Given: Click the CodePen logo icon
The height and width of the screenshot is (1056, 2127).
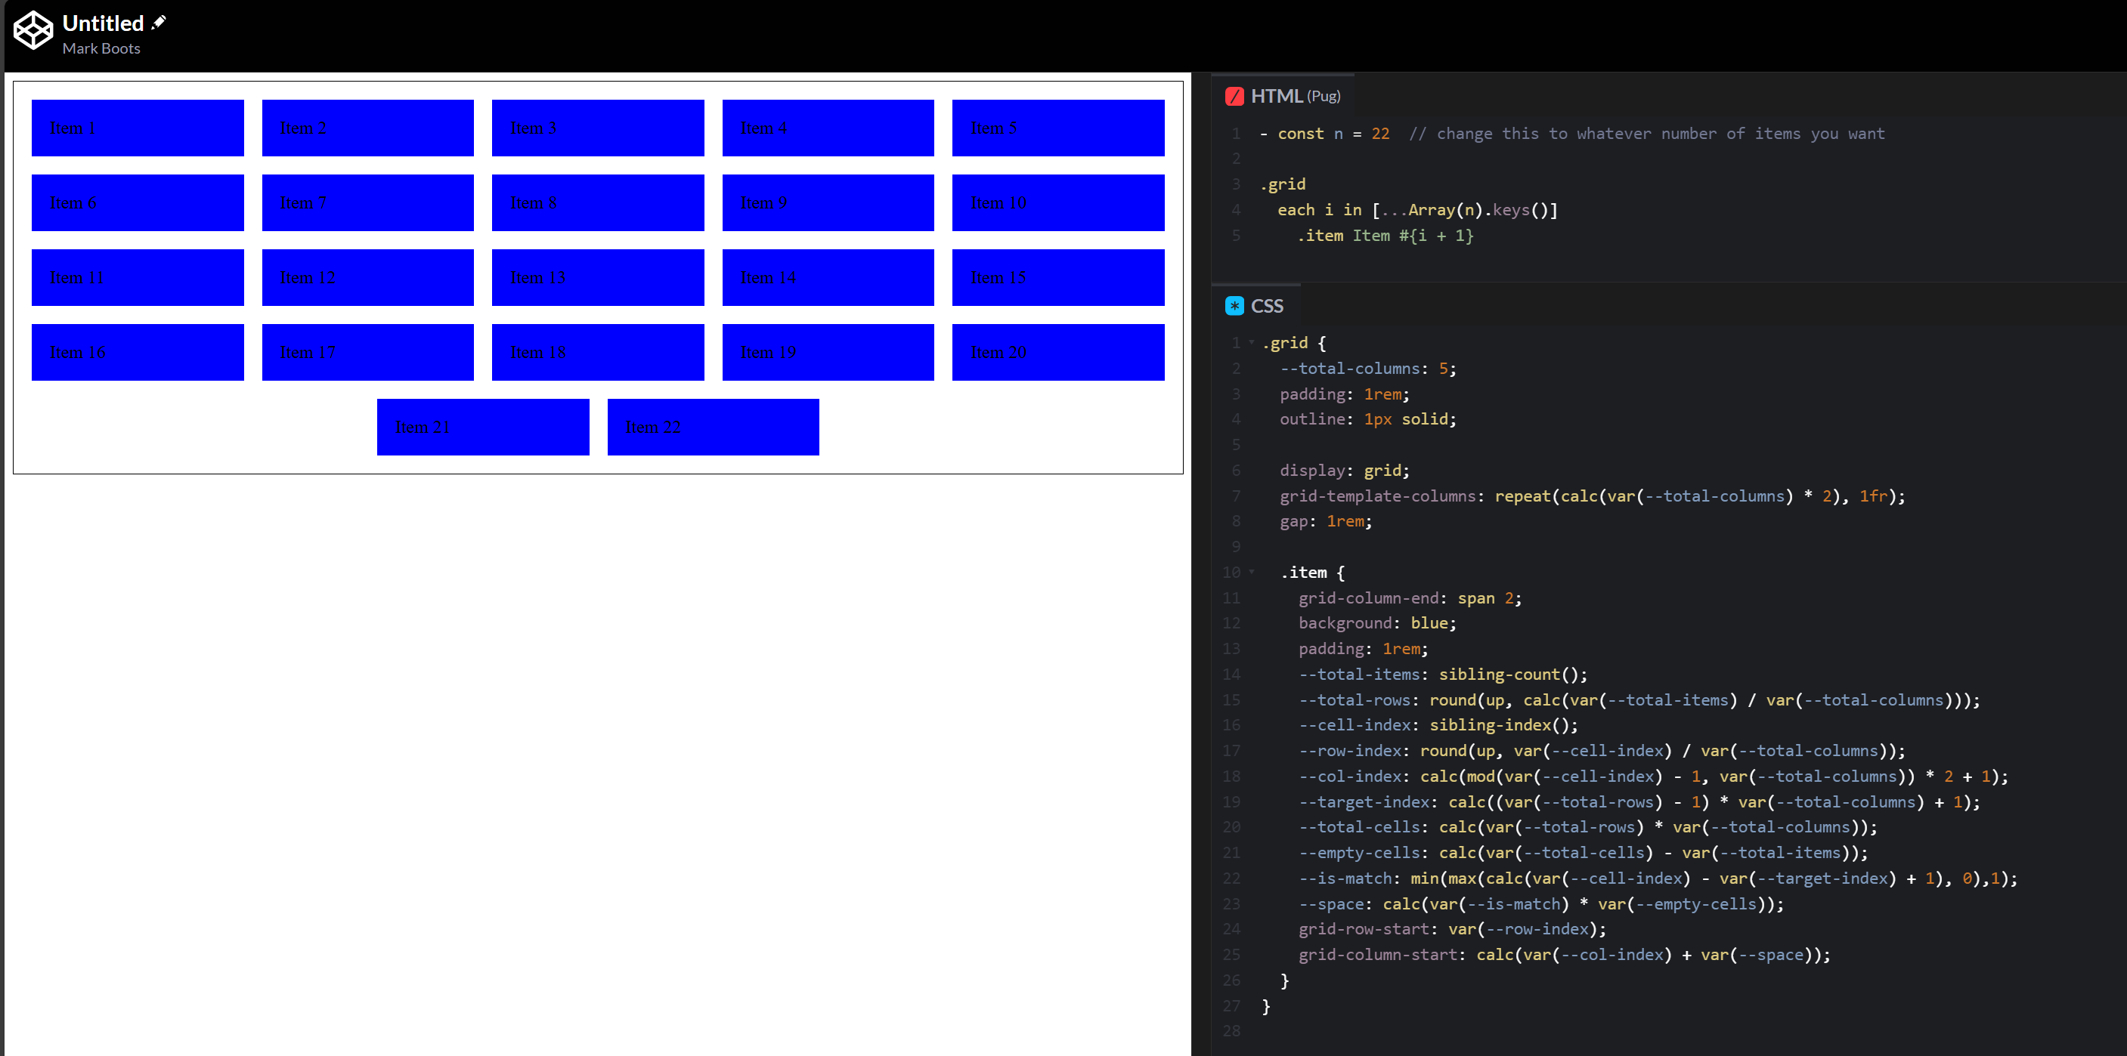Looking at the screenshot, I should coord(33,32).
